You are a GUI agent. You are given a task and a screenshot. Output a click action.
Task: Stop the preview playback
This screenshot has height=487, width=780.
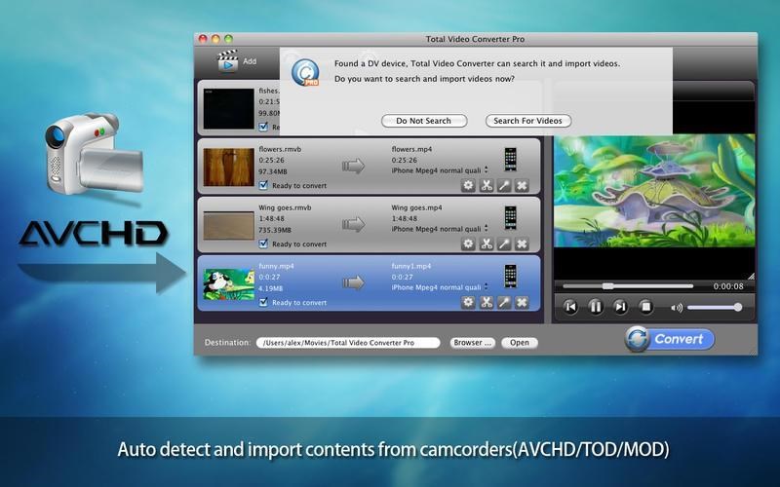(645, 307)
